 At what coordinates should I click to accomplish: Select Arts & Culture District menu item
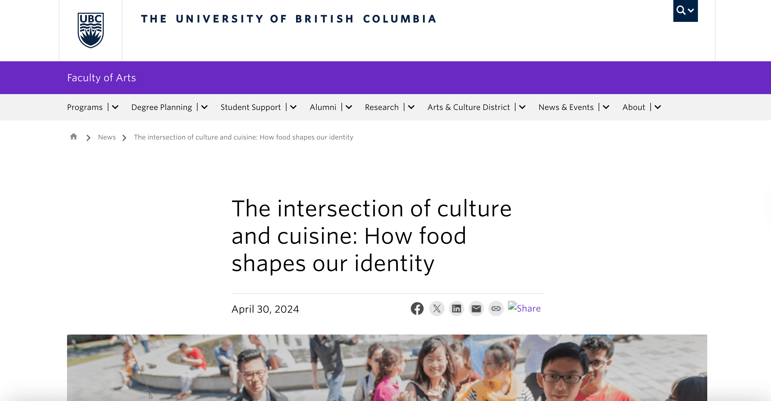468,107
